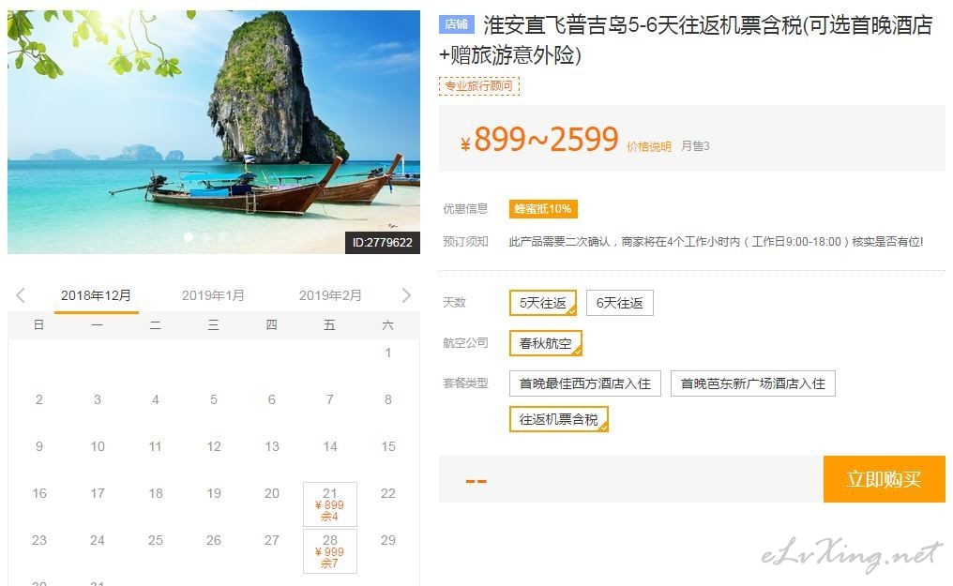Choose the 5天往返 duration option

pyautogui.click(x=543, y=303)
